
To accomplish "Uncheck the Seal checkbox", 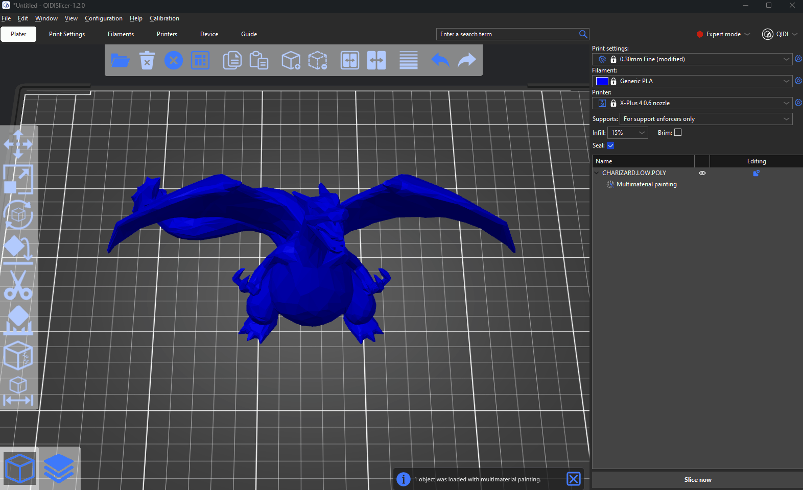I will click(610, 145).
